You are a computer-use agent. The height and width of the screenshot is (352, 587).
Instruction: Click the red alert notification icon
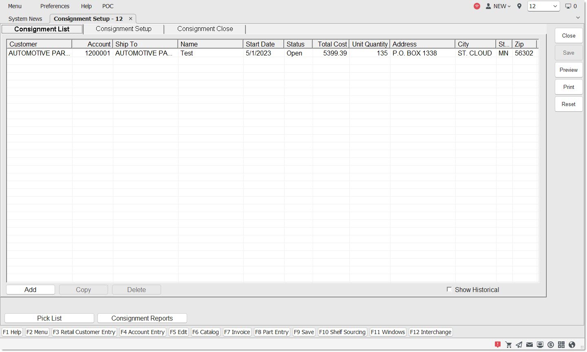point(498,345)
